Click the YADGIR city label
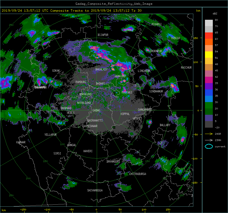This screenshot has height=213, width=228. click(175, 38)
